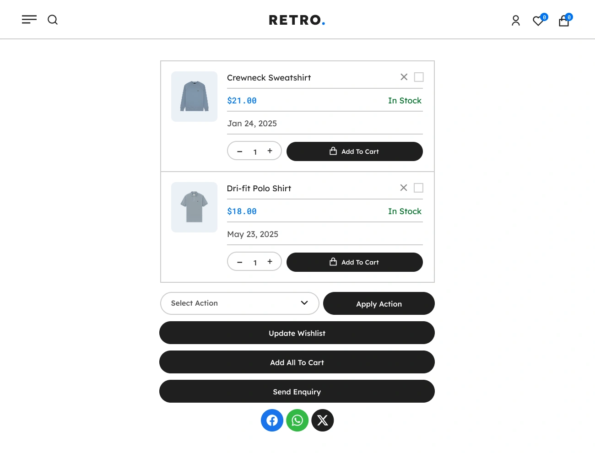Open the wishlist heart icon

tap(539, 21)
